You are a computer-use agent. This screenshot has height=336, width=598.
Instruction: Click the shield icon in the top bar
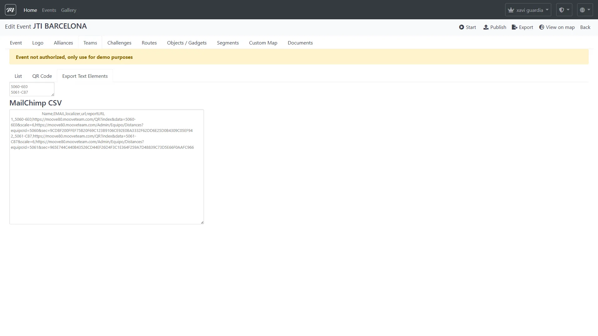click(562, 10)
